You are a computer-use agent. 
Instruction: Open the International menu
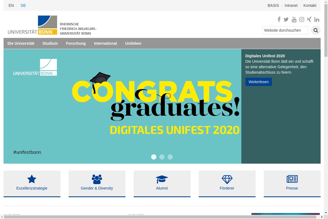pyautogui.click(x=105, y=43)
